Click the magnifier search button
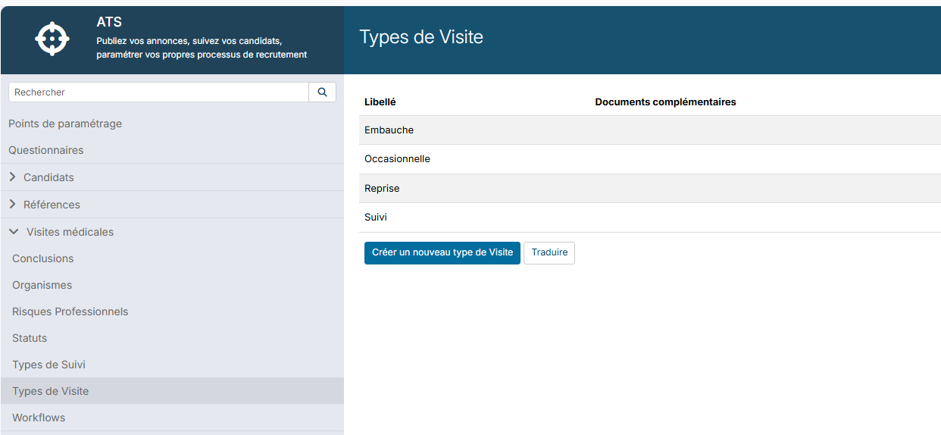Viewport: 941px width, 435px height. [x=322, y=92]
